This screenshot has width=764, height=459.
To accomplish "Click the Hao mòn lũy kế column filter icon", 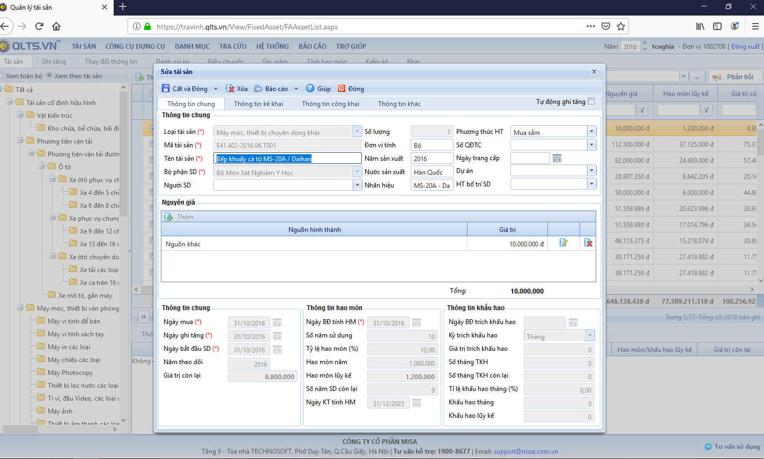I will 707,110.
